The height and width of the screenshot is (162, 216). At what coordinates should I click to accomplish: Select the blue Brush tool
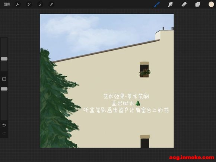click(157, 4)
